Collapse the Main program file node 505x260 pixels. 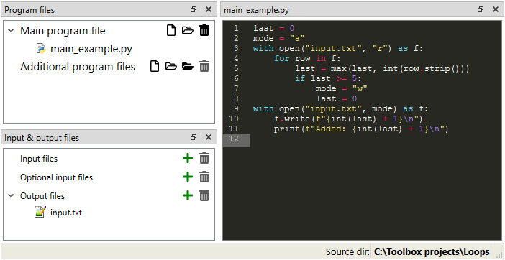11,31
